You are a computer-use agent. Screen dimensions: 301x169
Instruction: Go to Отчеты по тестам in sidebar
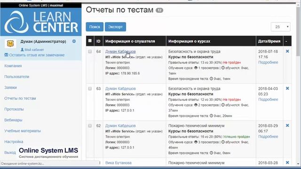[x=20, y=98]
